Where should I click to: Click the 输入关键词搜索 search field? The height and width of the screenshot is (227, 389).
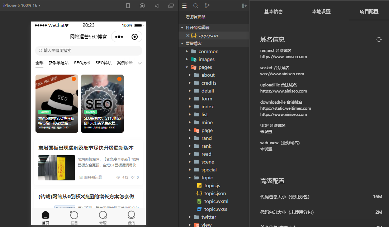click(x=89, y=51)
